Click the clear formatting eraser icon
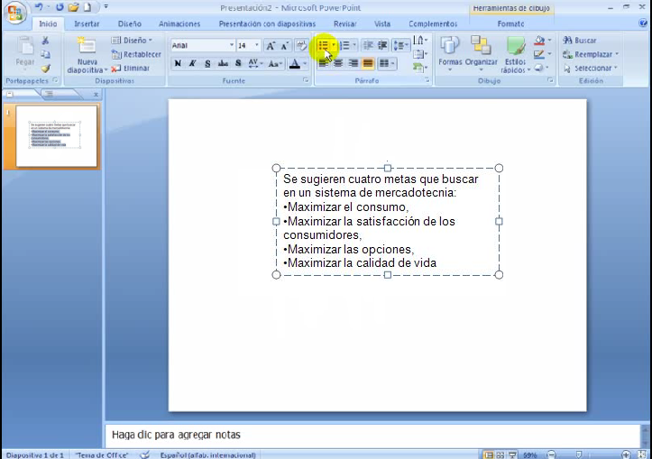This screenshot has width=652, height=459. (301, 45)
